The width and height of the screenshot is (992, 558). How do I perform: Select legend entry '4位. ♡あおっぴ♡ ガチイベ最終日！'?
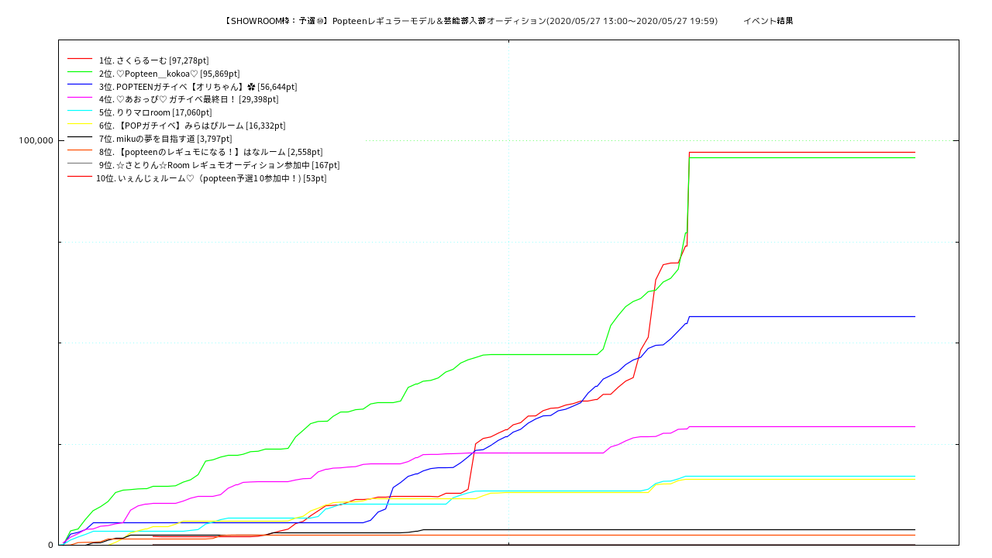click(188, 99)
